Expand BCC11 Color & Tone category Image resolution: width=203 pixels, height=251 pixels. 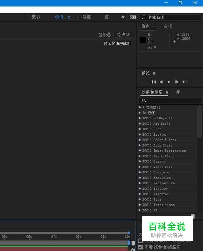pos(140,140)
